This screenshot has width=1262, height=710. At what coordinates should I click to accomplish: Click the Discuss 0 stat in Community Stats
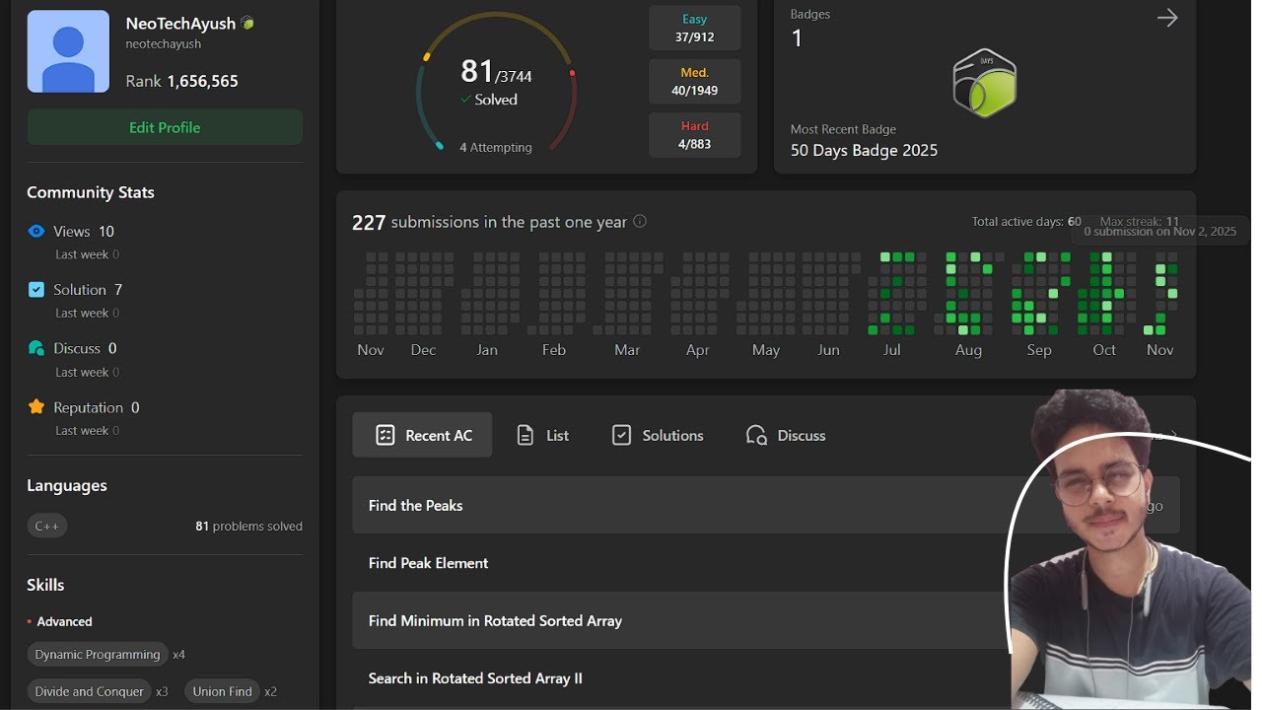[x=85, y=348]
